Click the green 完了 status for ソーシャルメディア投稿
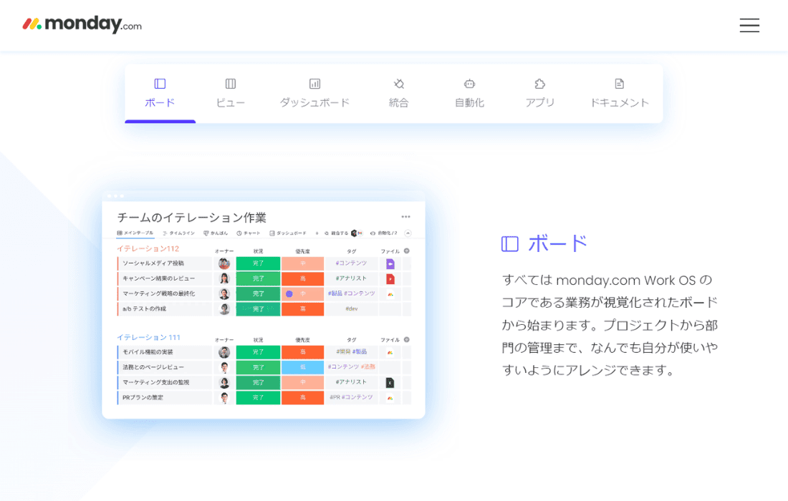Viewport: 788px width, 501px height. point(258,263)
